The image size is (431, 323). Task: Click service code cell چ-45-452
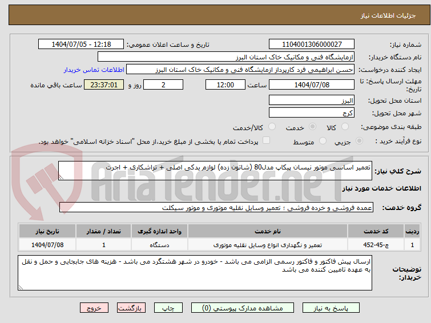(376, 245)
